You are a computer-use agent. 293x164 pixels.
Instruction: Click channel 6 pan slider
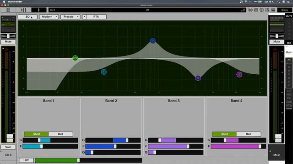pos(8,36)
